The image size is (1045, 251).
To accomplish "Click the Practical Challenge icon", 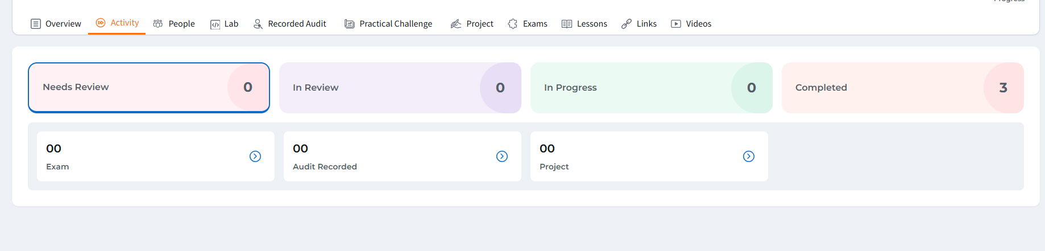I will 350,24.
